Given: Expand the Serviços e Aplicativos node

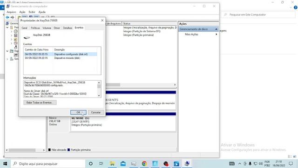Looking at the screenshot, I should [x=7, y=59].
